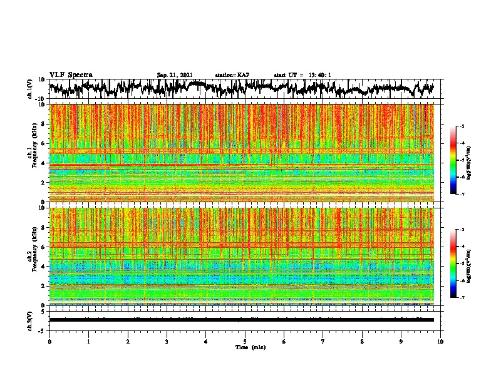Click the "4" minute tick label
This screenshot has height=383, width=496.
coord(206,342)
